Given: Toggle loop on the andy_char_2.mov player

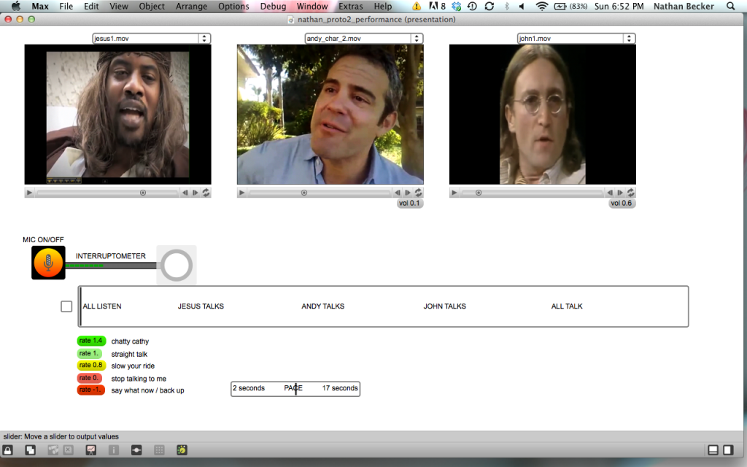Looking at the screenshot, I should (418, 193).
